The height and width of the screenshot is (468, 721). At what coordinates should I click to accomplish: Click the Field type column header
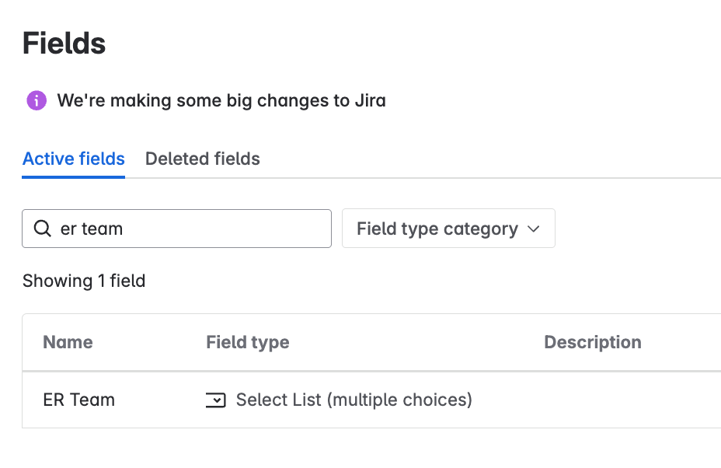[x=247, y=343]
